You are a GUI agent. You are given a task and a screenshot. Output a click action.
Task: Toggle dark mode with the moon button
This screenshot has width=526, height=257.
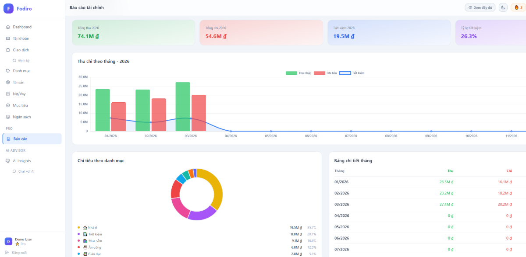pos(503,7)
